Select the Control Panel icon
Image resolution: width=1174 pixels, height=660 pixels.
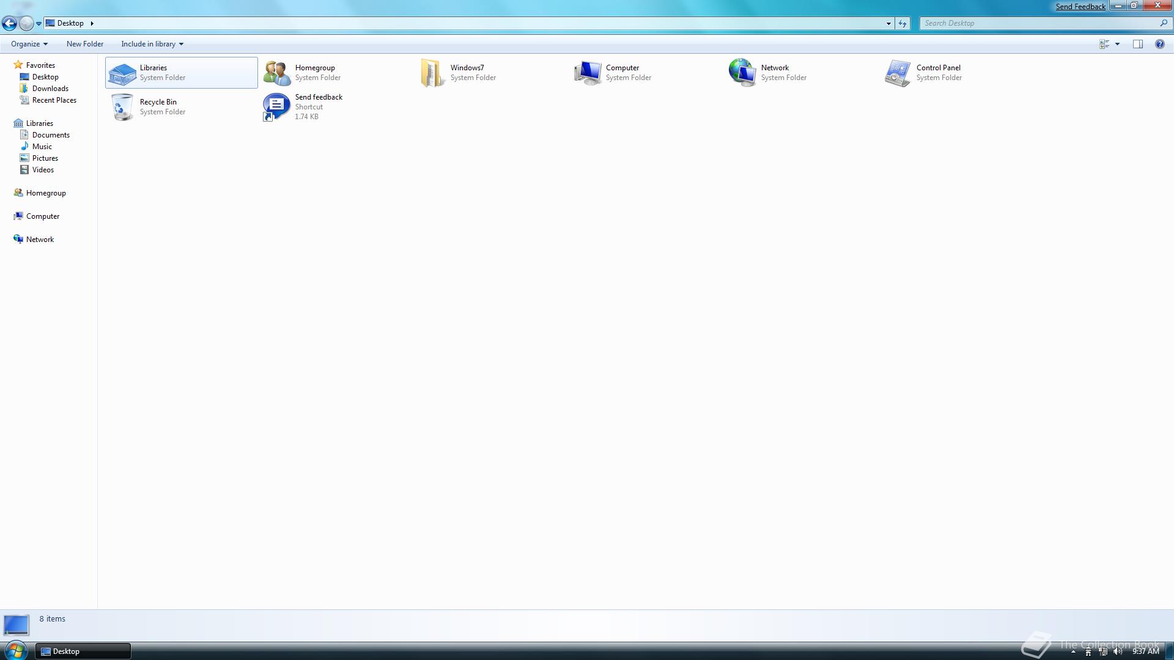pos(898,73)
